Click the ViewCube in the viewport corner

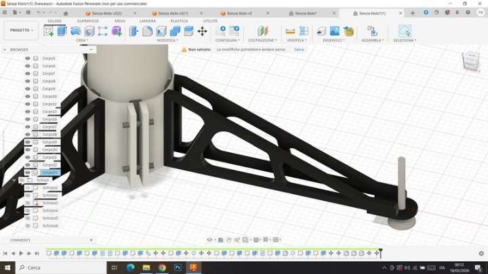(470, 61)
